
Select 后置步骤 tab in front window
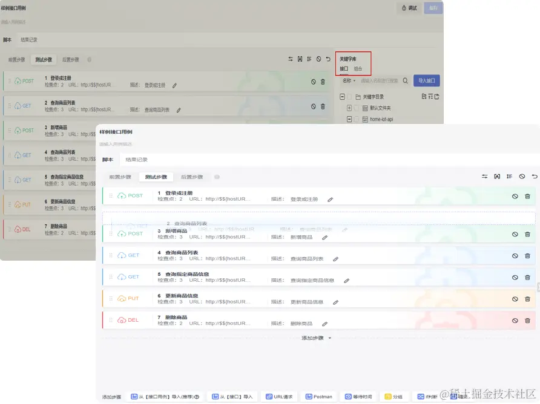192,177
